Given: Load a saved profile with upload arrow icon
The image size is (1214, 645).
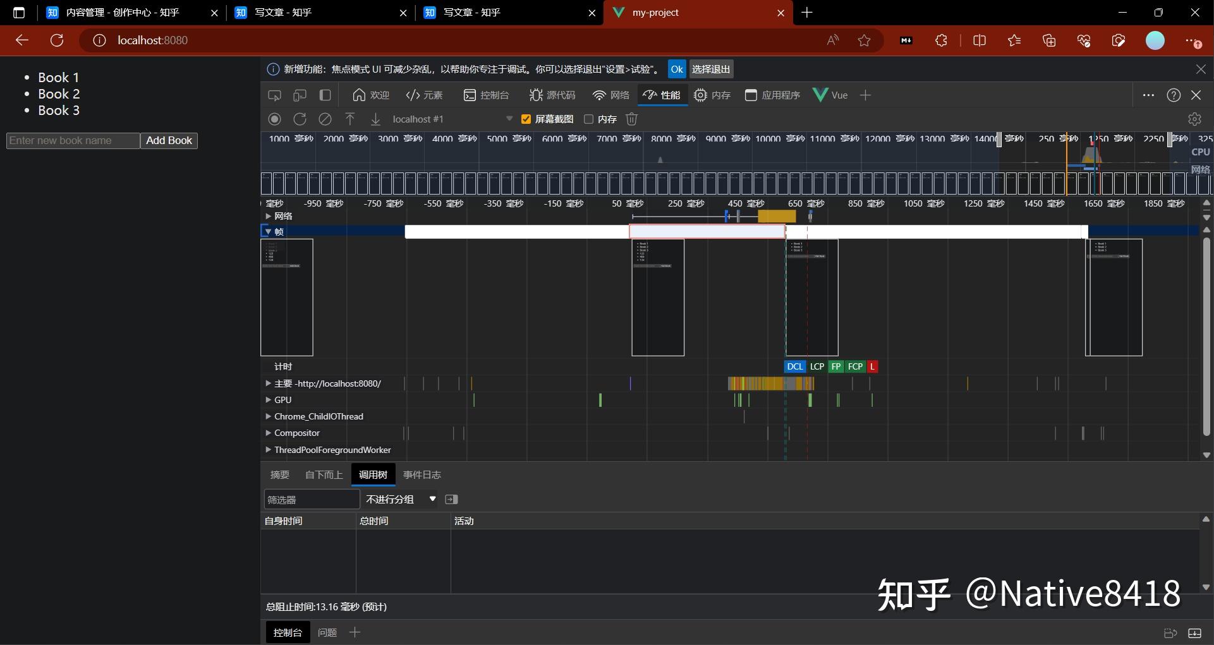Looking at the screenshot, I should (x=349, y=119).
